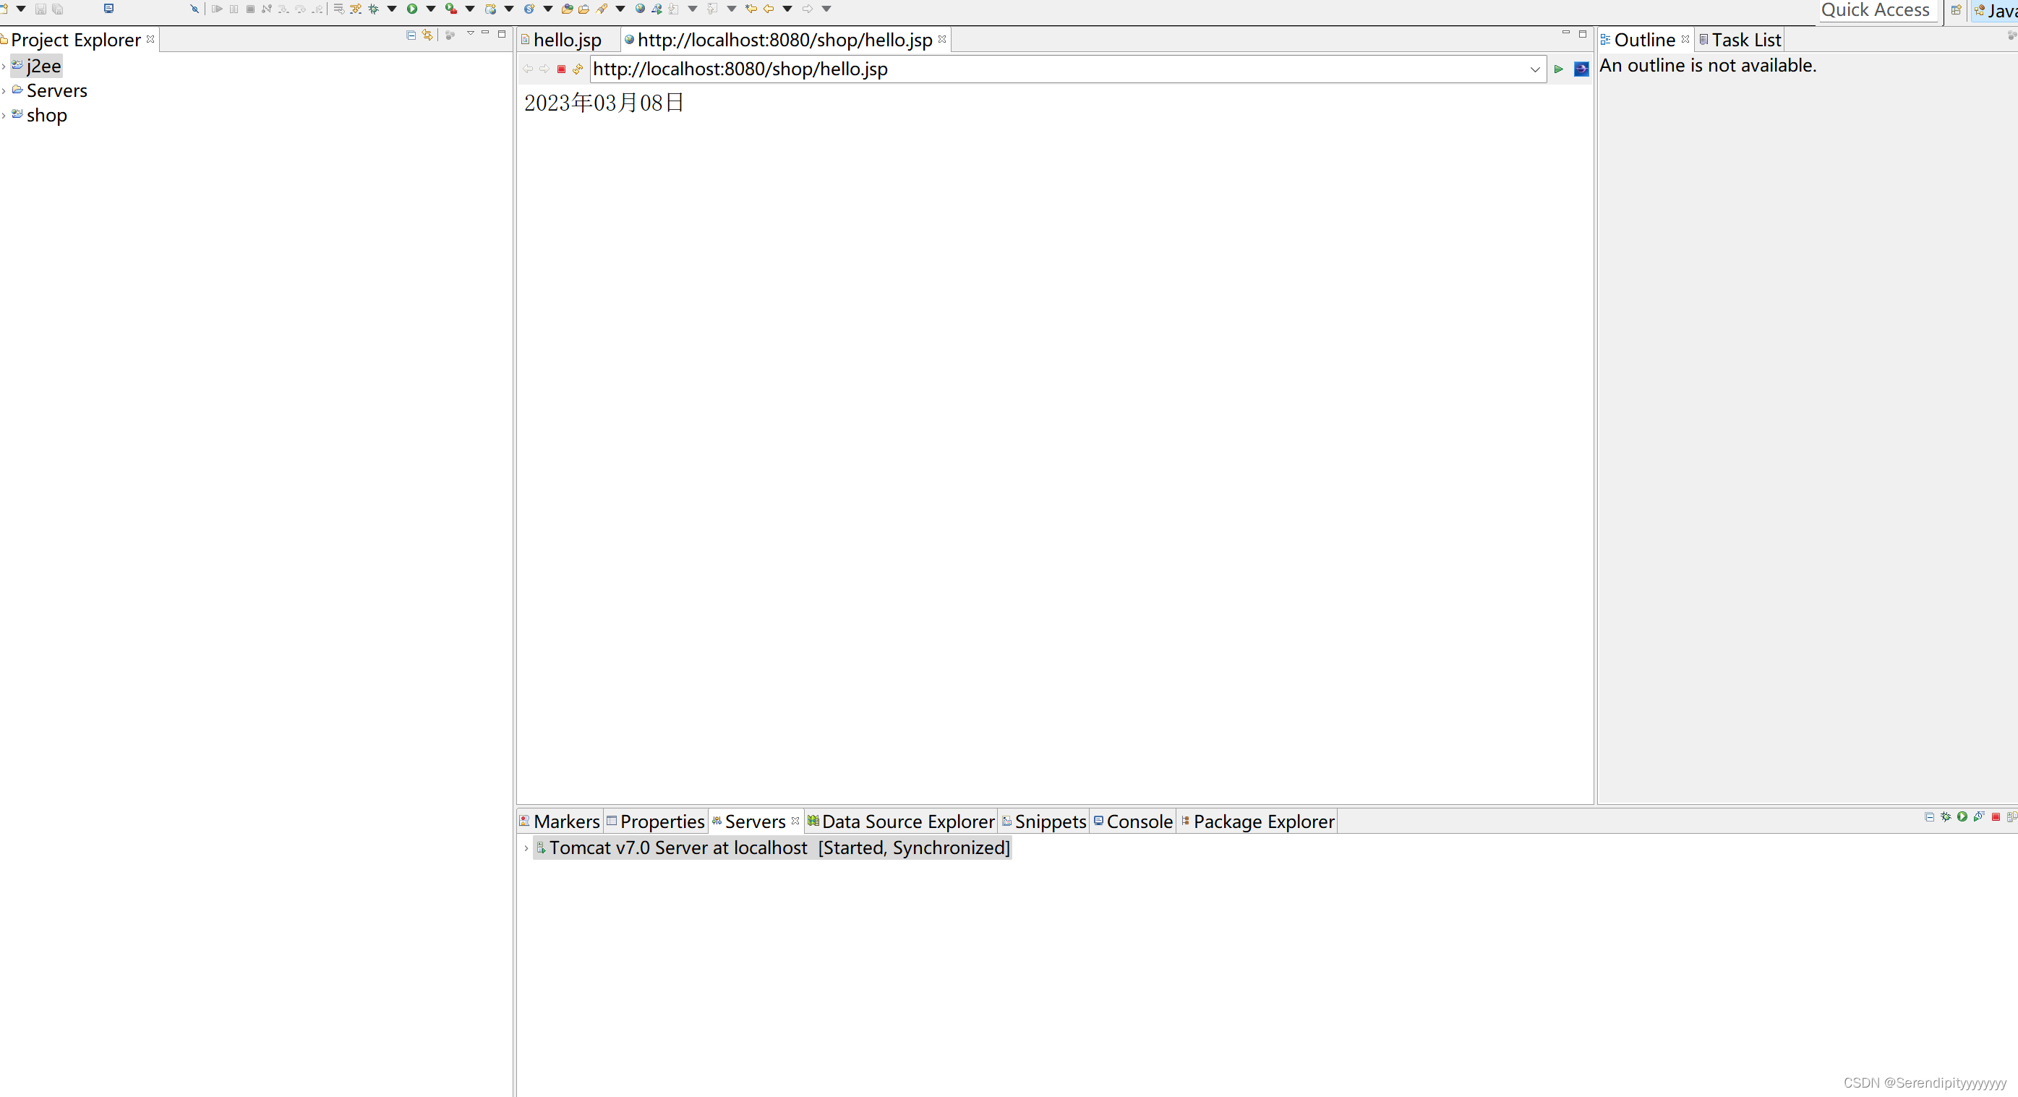Toggle Skip All Breakpoints in toolbar
The image size is (2018, 1097).
[x=194, y=9]
